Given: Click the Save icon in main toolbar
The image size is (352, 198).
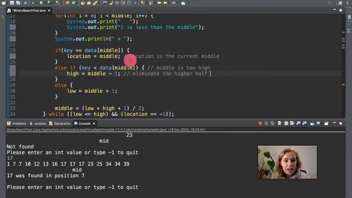Looking at the screenshot, I should click(12, 3).
